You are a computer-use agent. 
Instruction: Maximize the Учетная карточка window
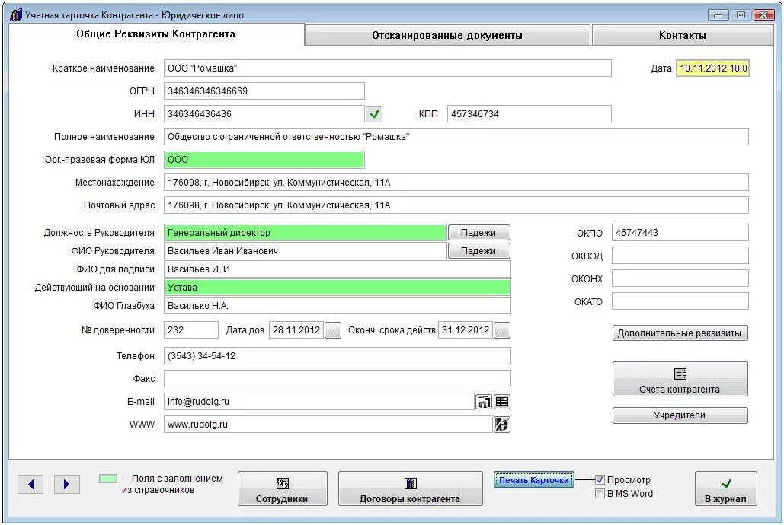click(x=741, y=15)
